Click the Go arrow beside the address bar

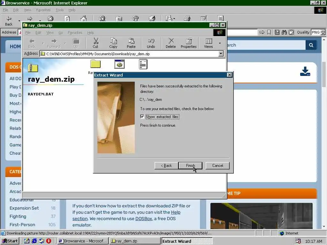[262, 32]
